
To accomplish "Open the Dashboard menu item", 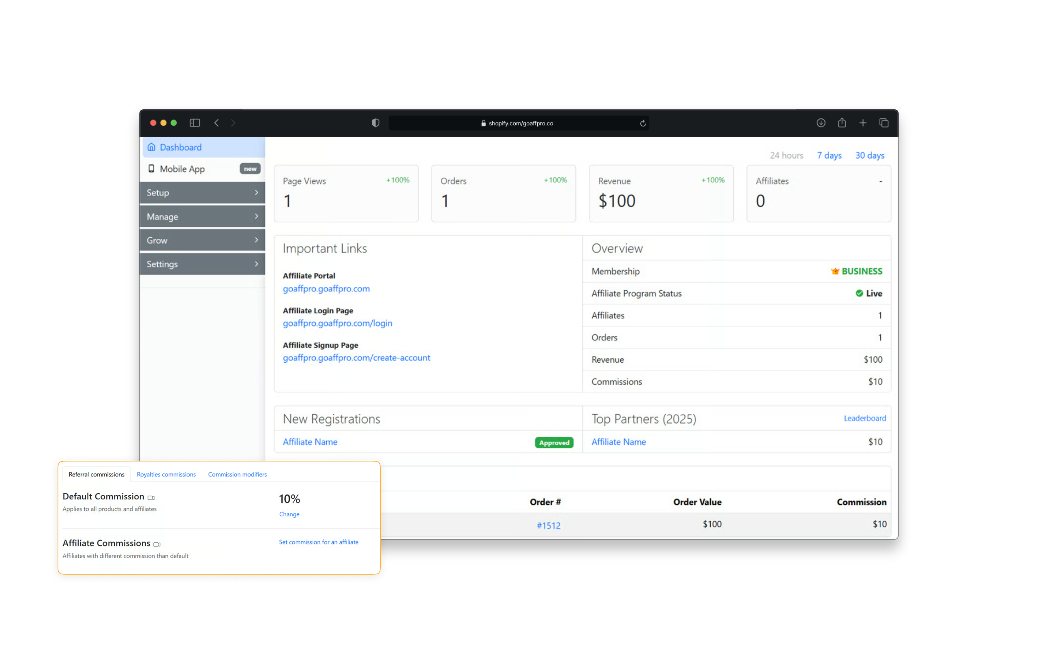I will point(204,147).
